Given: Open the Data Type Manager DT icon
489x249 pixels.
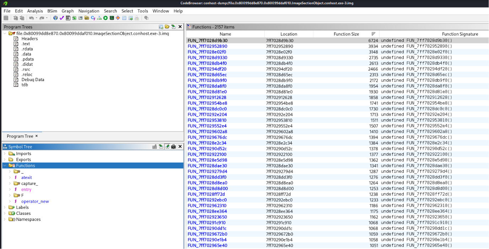Looking at the screenshot, I should [87, 18].
